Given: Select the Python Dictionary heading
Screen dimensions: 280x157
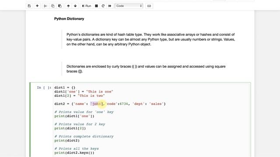Looking at the screenshot, I should coord(69,19).
